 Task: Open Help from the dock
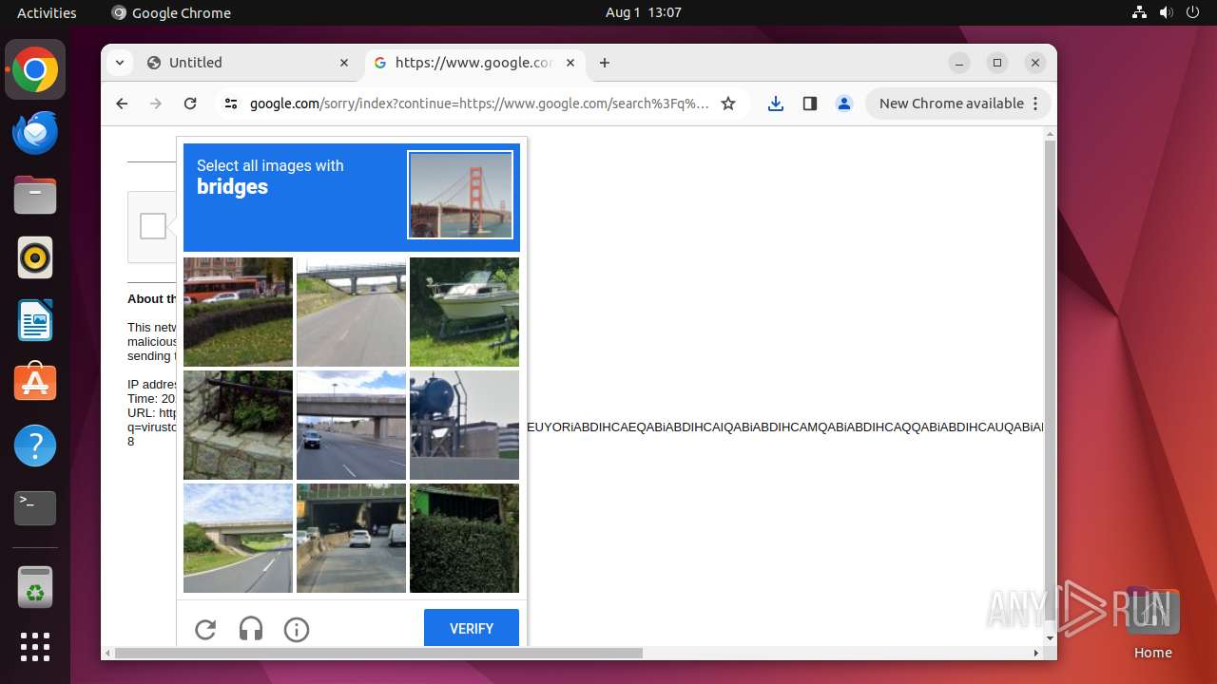(x=35, y=446)
